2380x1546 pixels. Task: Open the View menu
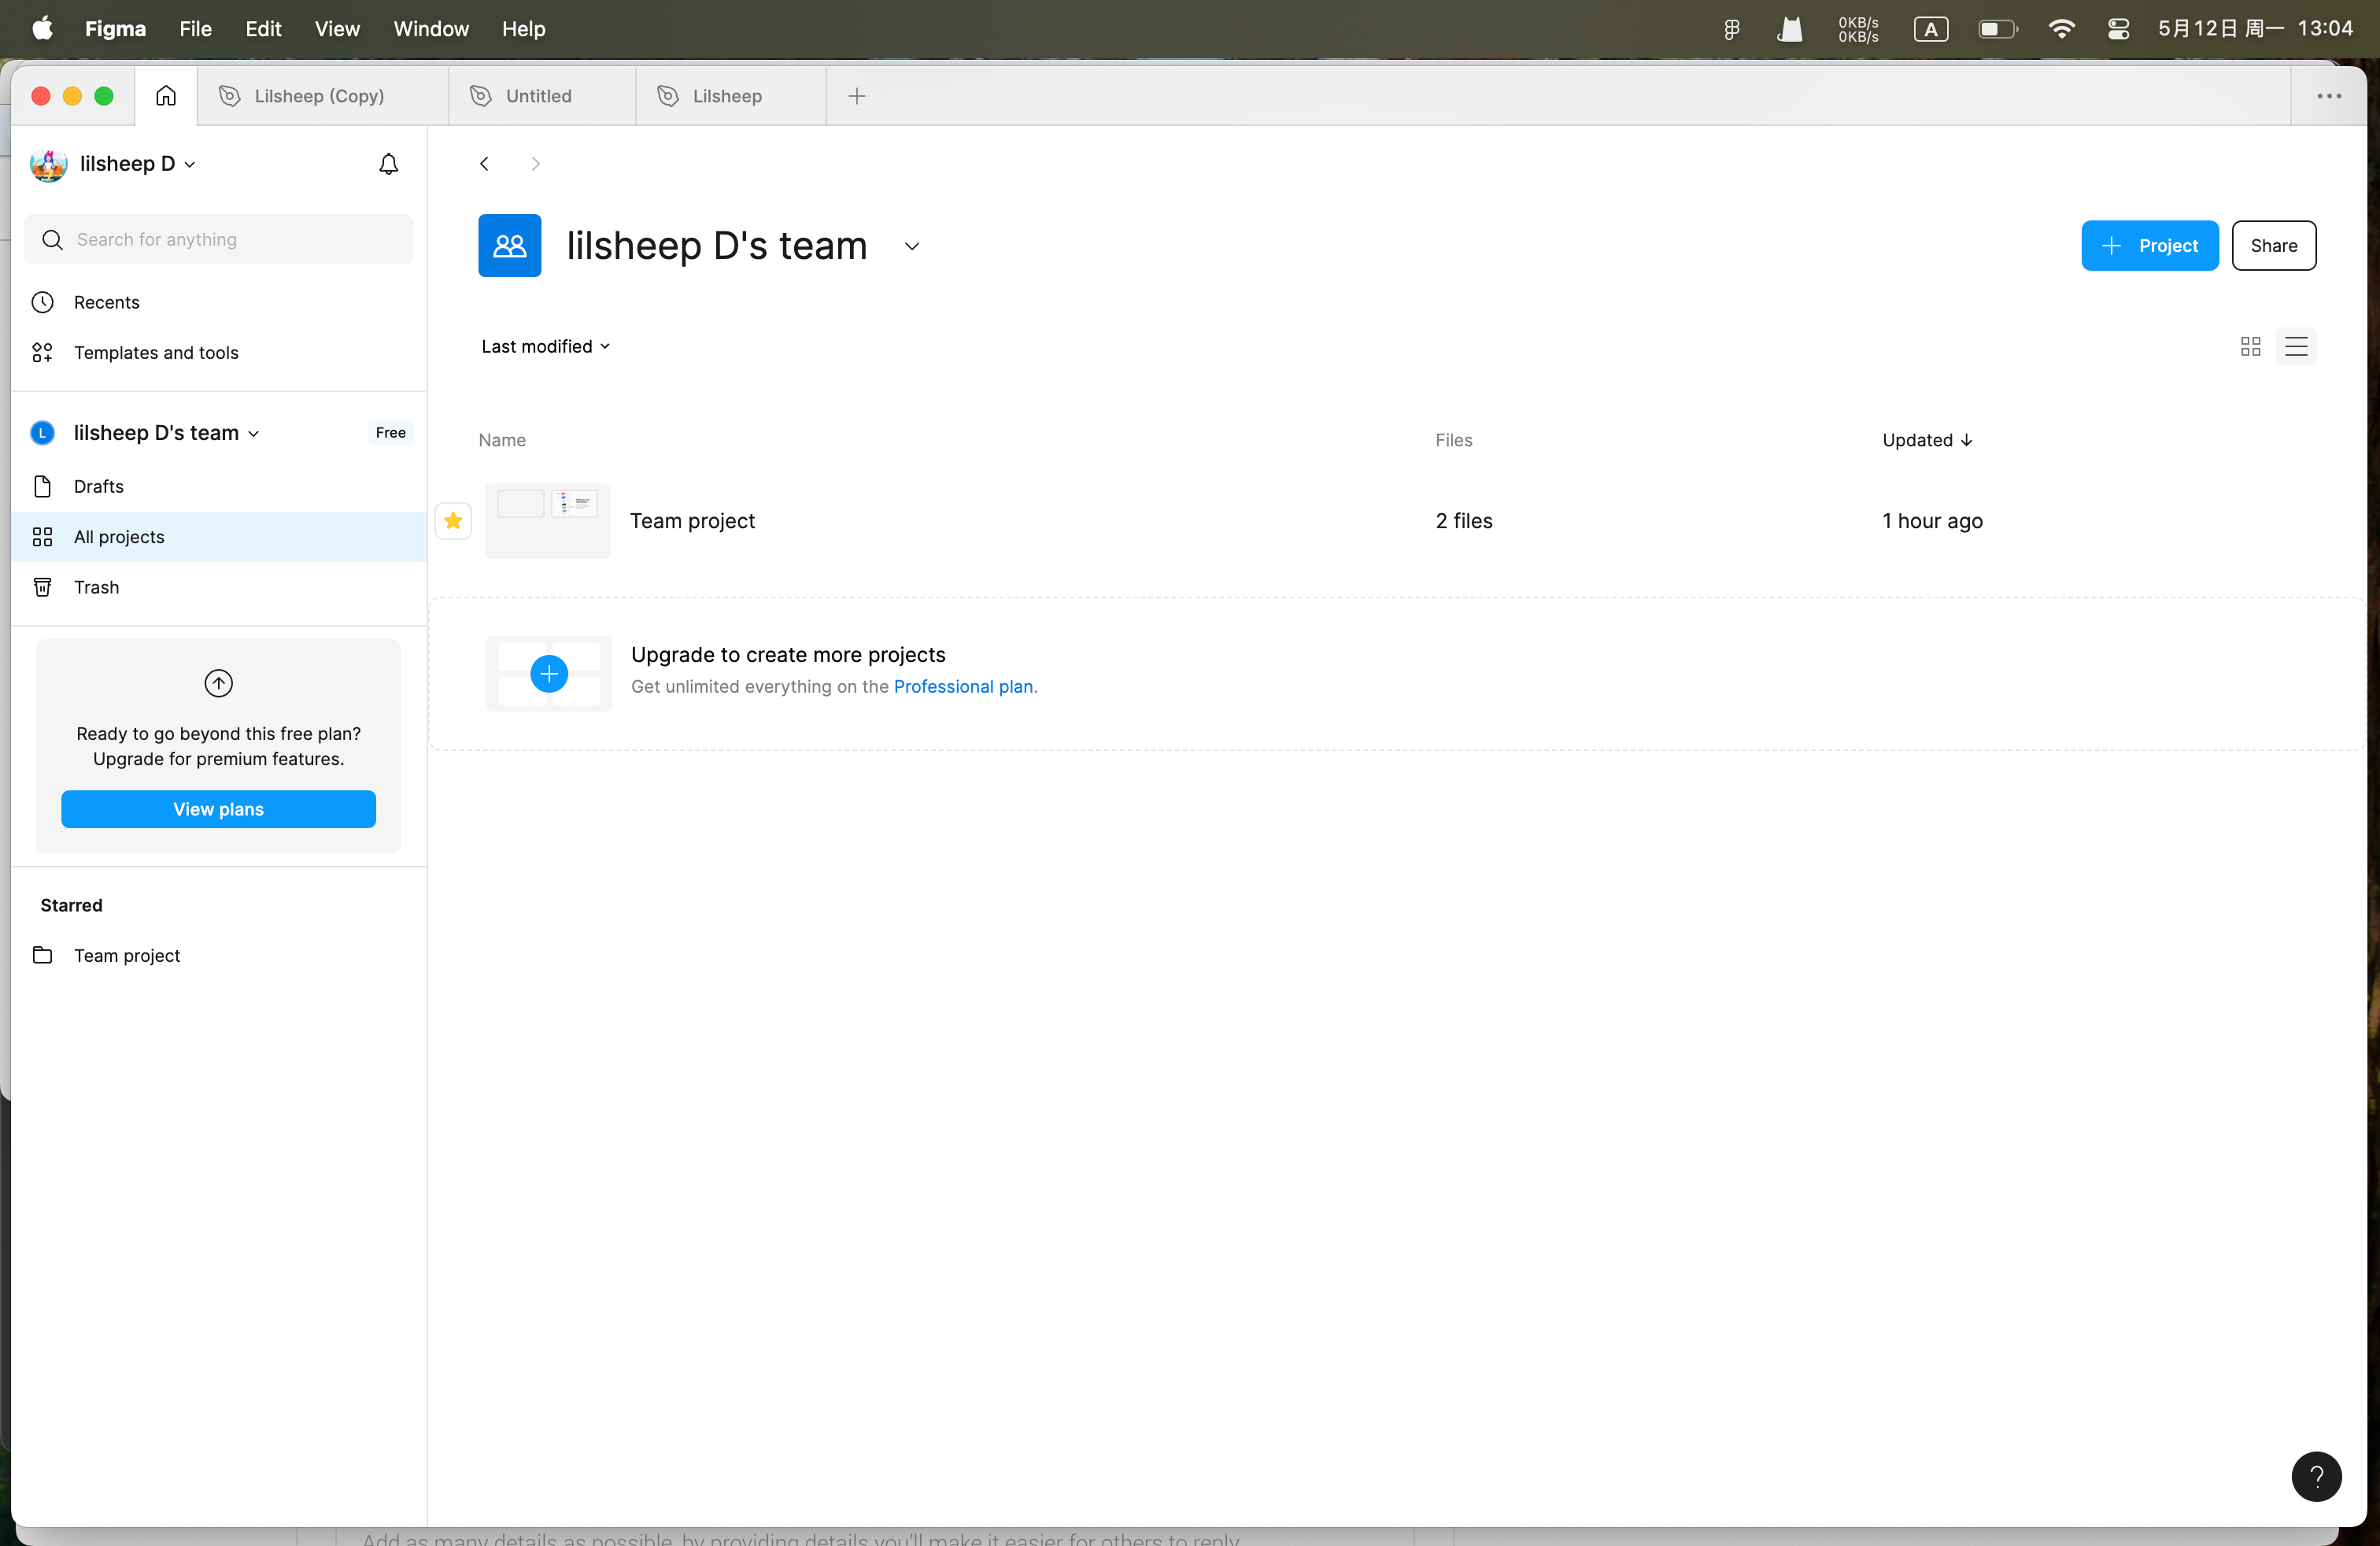(x=337, y=29)
